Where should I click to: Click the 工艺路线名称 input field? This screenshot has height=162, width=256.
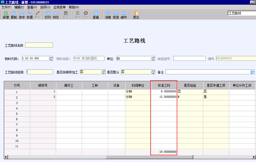(x=39, y=45)
